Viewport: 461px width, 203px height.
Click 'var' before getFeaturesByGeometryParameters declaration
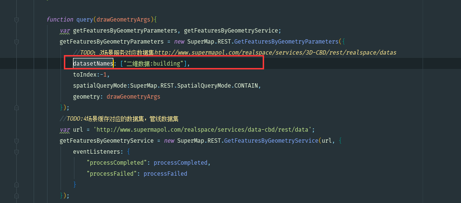coord(65,31)
